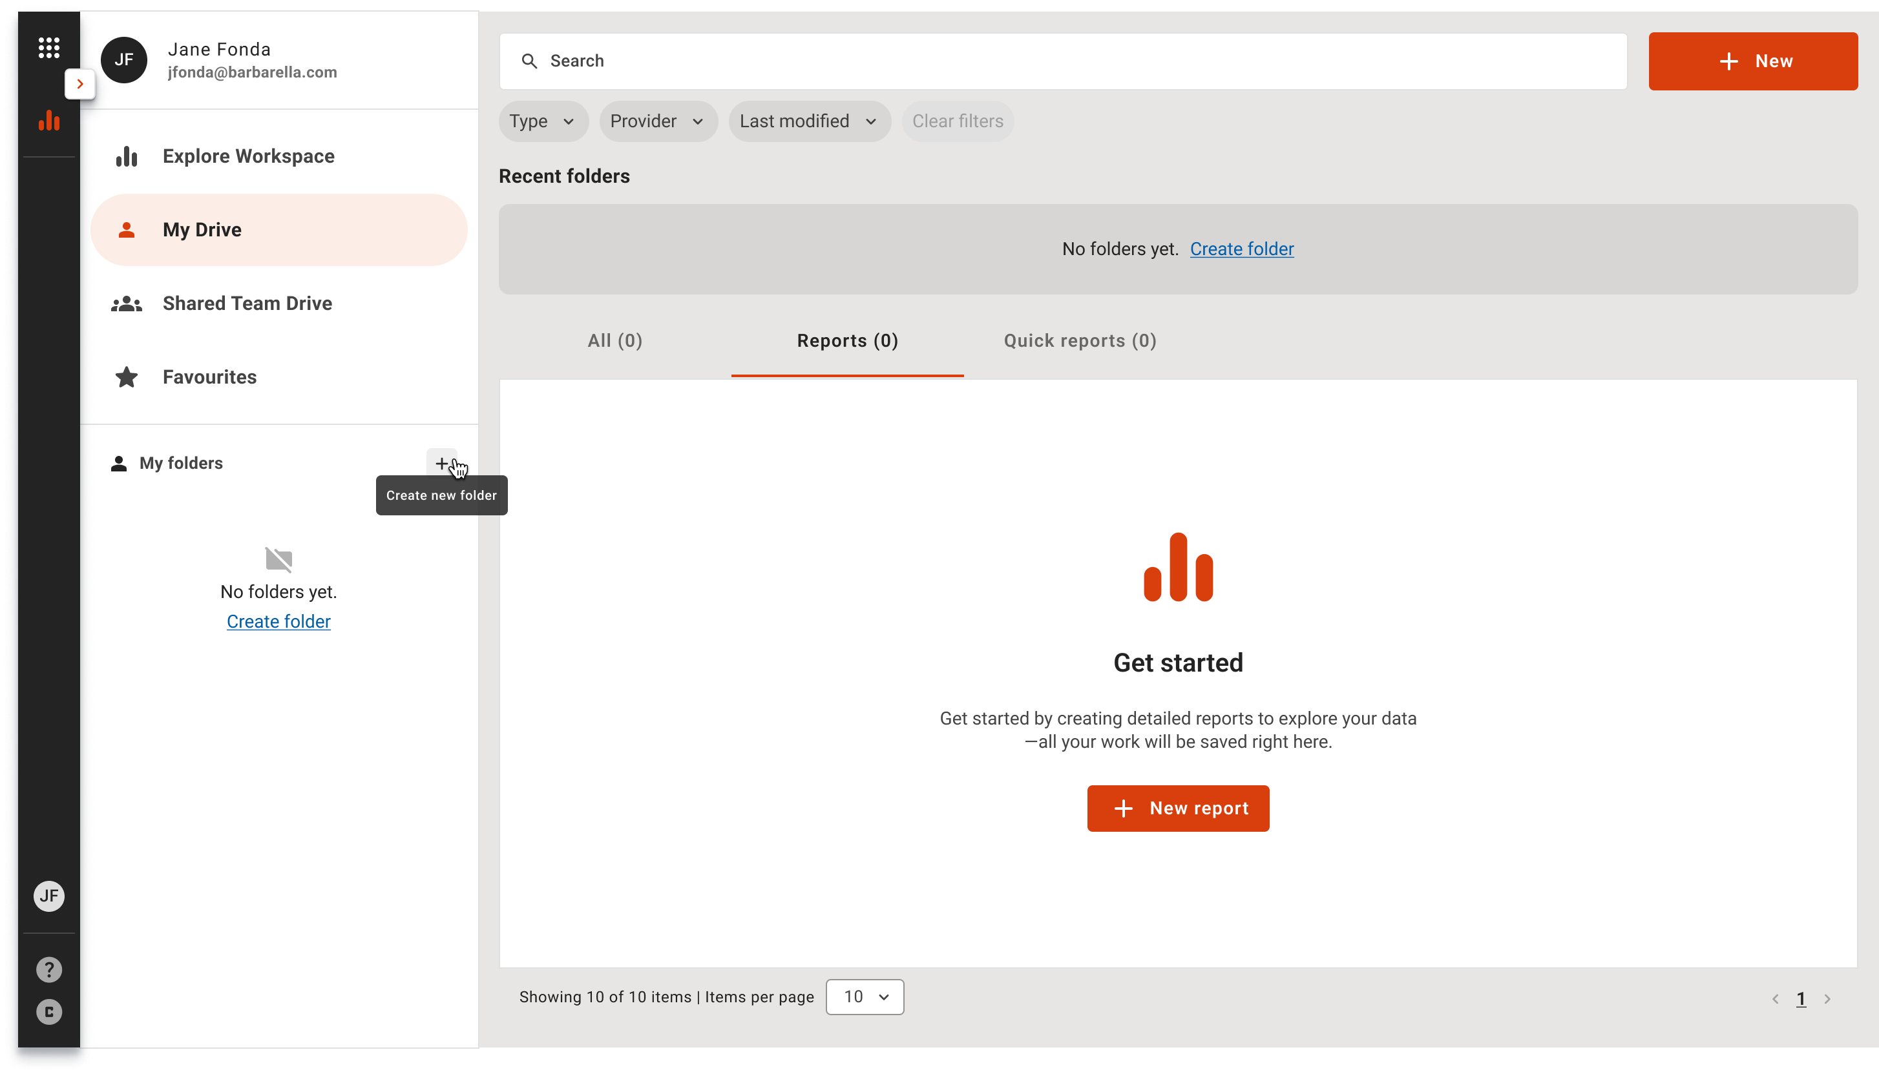This screenshot has width=1879, height=1072.
Task: Go to the next page arrow
Action: (x=1827, y=999)
